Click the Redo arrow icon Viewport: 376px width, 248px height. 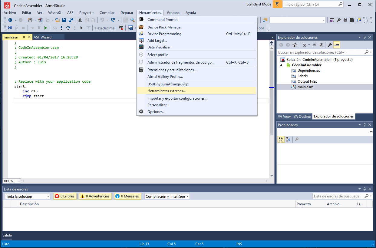pyautogui.click(x=113, y=20)
